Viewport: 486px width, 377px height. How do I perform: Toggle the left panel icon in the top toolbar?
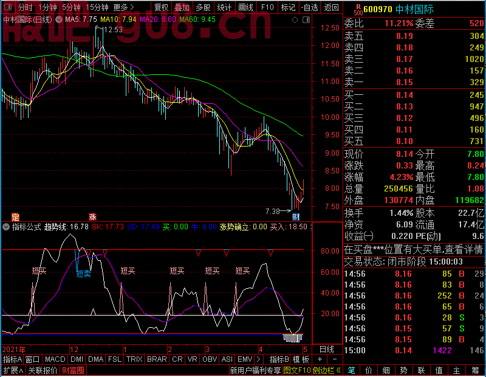(9, 7)
